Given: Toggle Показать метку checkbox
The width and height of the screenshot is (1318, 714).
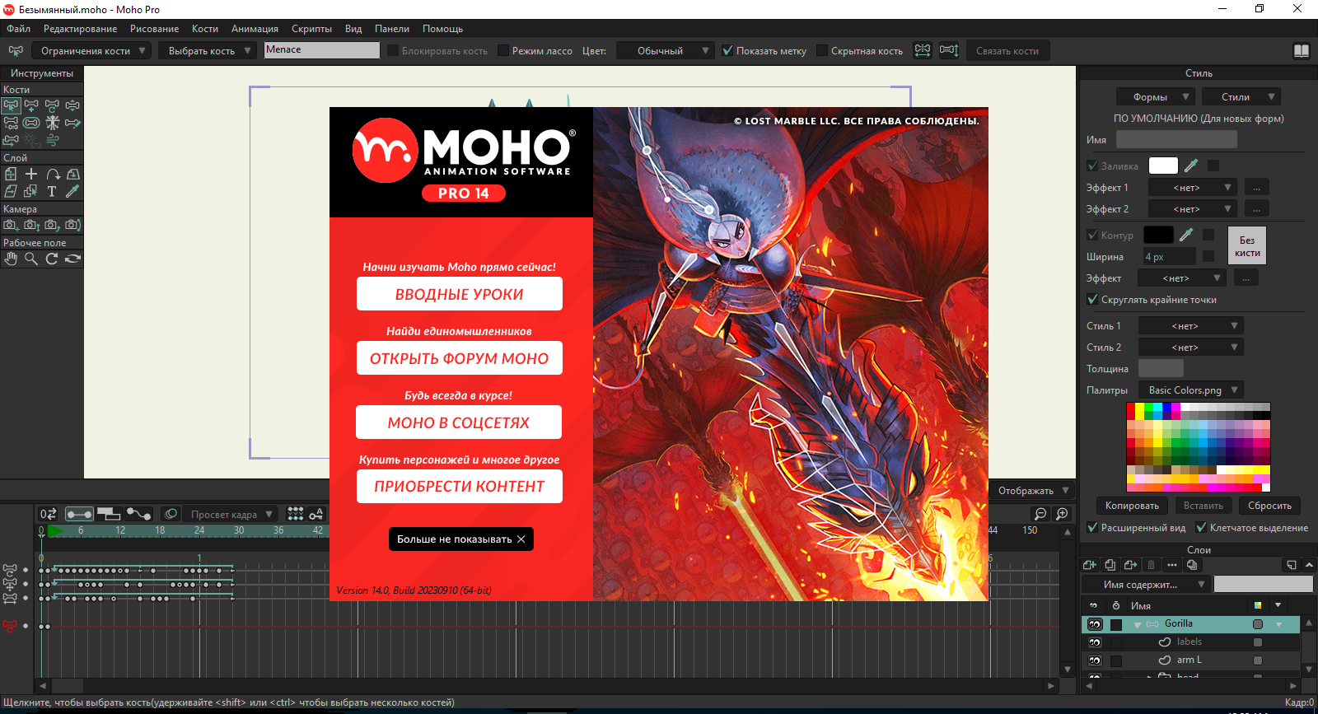Looking at the screenshot, I should pos(727,50).
